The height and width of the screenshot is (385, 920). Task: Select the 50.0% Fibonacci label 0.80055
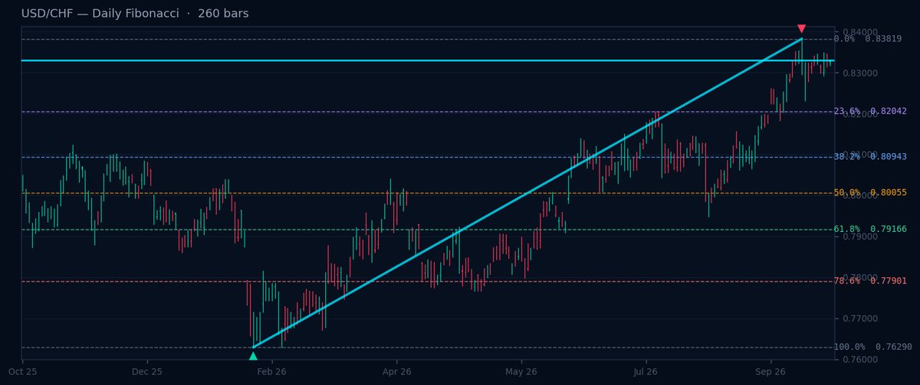(870, 193)
